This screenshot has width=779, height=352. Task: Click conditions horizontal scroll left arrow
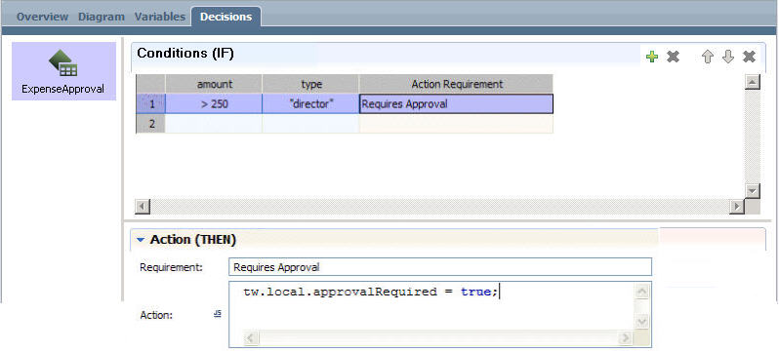pos(143,206)
